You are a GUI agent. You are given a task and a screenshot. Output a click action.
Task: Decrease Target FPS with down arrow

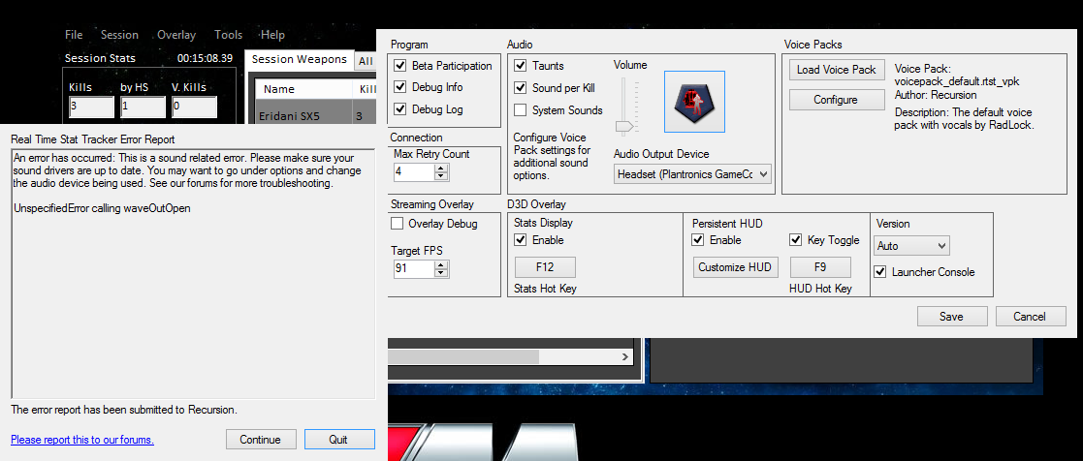440,273
